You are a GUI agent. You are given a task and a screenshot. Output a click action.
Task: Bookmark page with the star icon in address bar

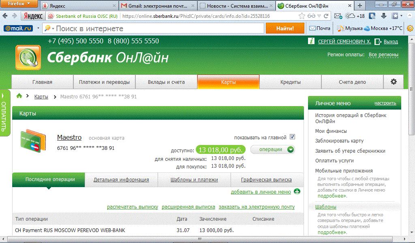[302, 16]
